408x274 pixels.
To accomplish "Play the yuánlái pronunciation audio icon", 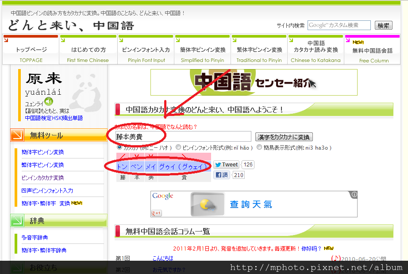I will coord(49,101).
